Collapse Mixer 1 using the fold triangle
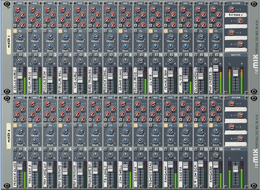 pyautogui.click(x=8, y=8)
